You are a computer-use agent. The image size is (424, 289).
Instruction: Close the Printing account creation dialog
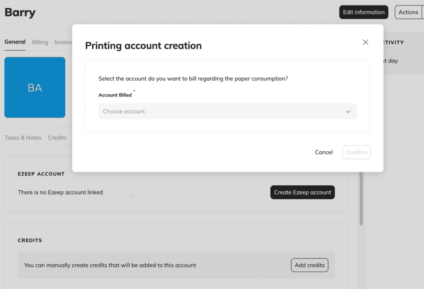click(x=365, y=42)
